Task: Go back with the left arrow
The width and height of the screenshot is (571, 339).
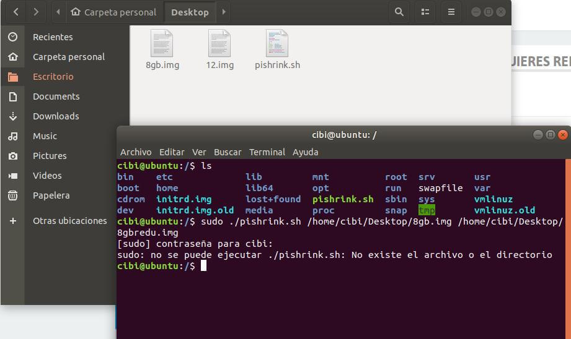Action: (15, 12)
